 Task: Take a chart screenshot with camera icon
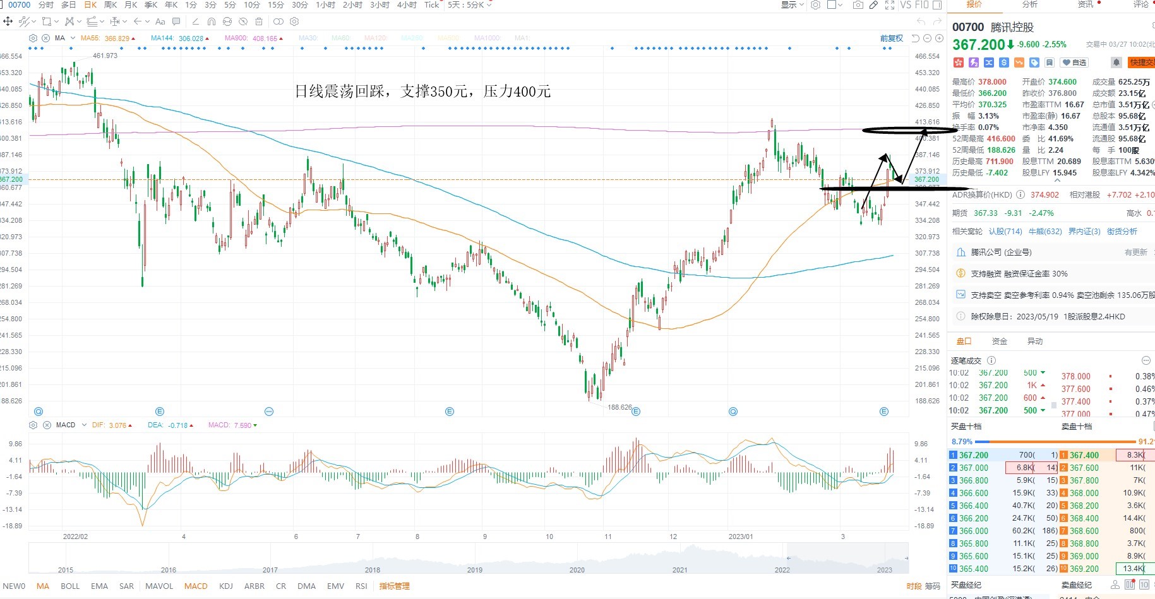(x=858, y=5)
